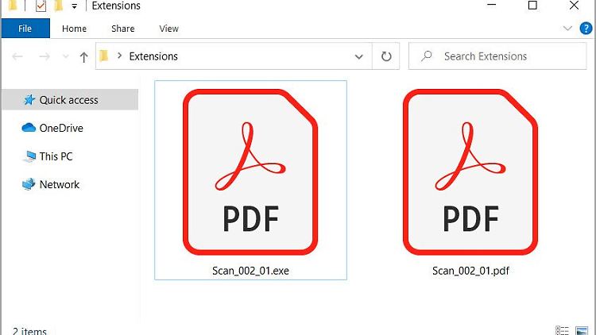Screen dimensions: 596x335
Task: Expand the ribbon with the chevron
Action: [567, 29]
